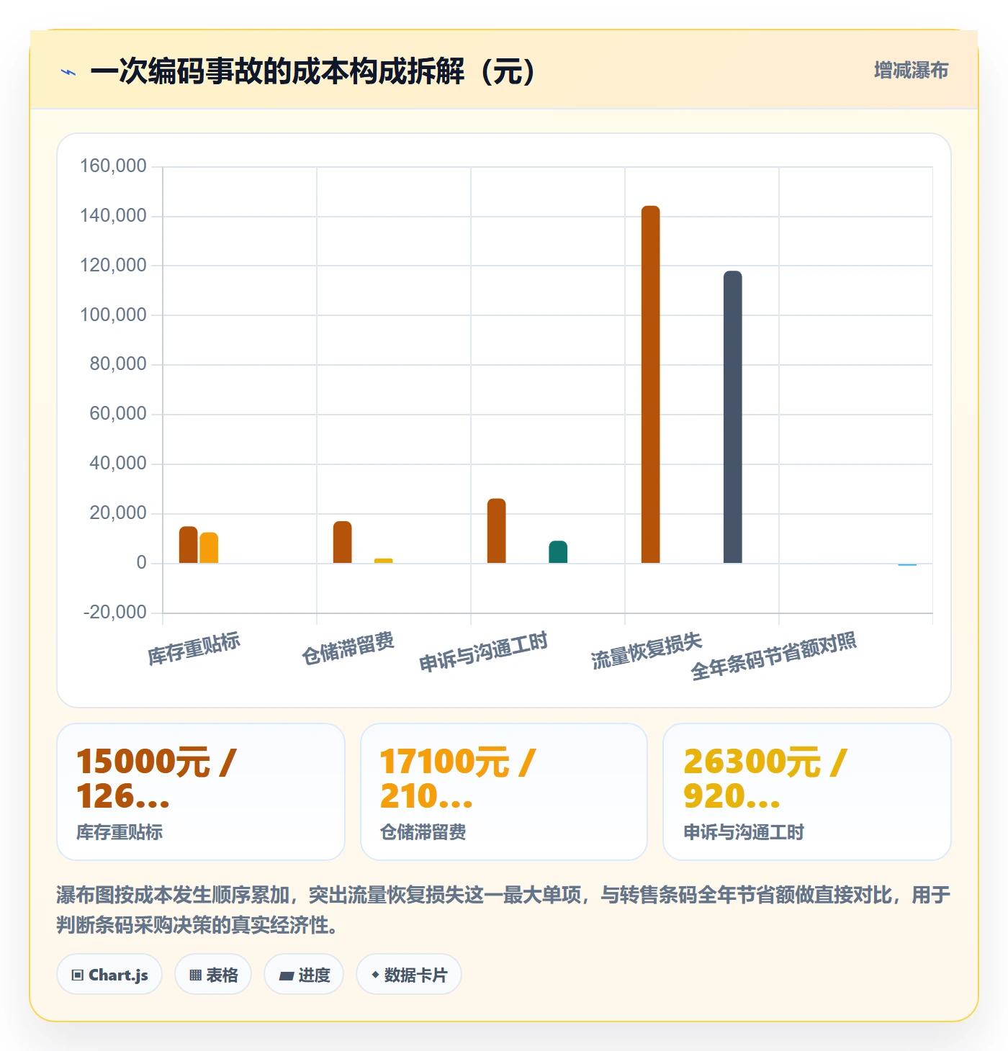This screenshot has height=1051, width=1008.
Task: Click the 申诉与沟通工时 x-axis label
Action: [x=483, y=651]
